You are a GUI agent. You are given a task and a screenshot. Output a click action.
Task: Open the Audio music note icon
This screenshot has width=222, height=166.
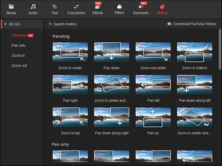pos(33,7)
